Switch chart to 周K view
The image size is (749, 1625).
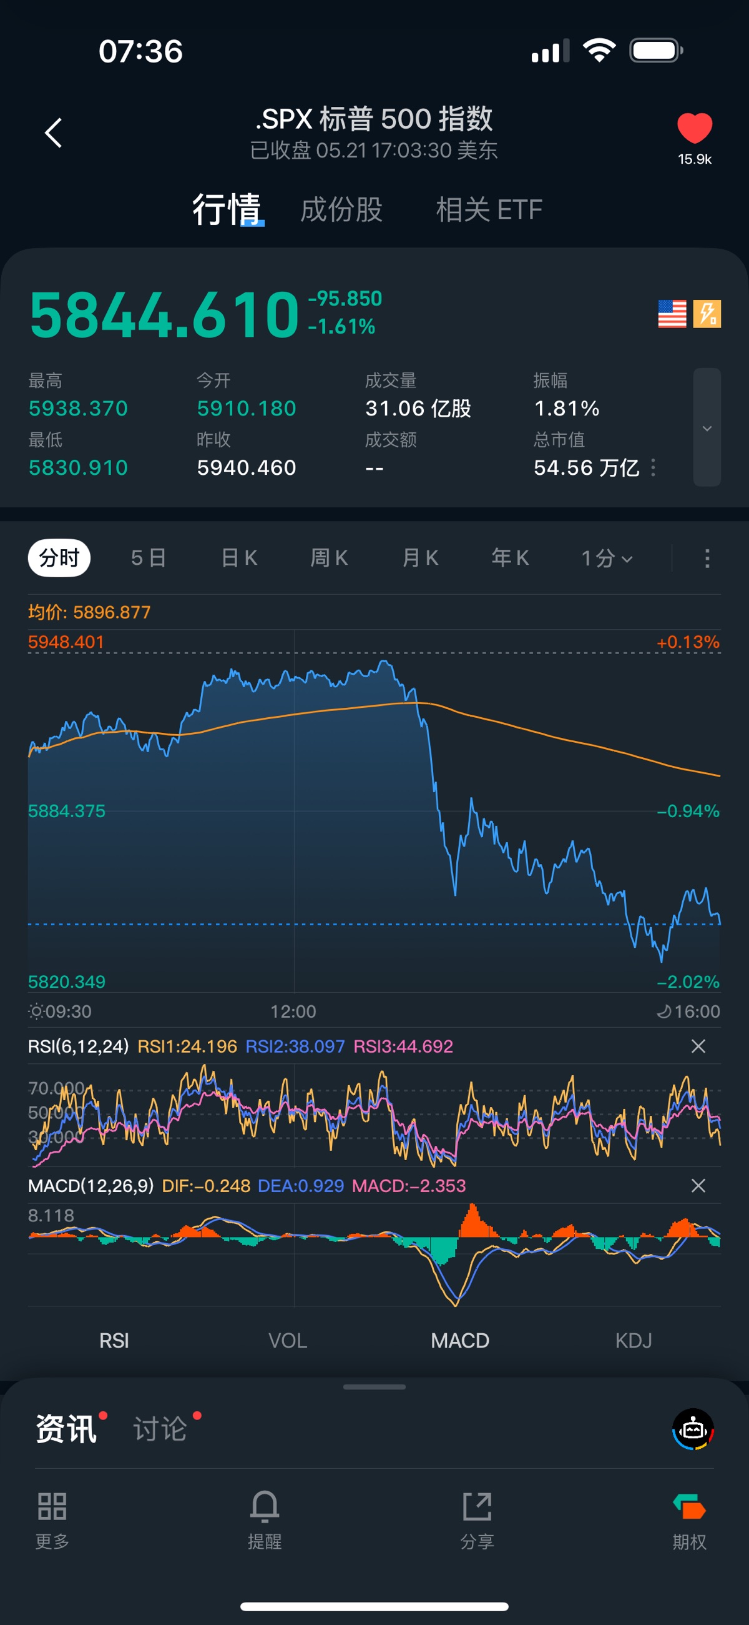pyautogui.click(x=329, y=558)
